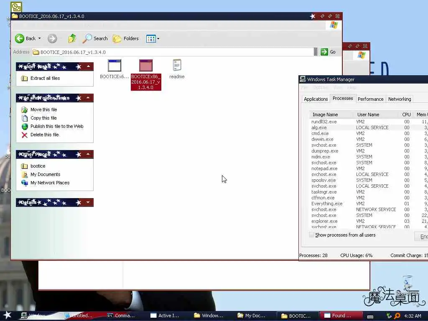Switch to Applications tab in Task Manager
The width and height of the screenshot is (428, 321).
[x=316, y=99]
